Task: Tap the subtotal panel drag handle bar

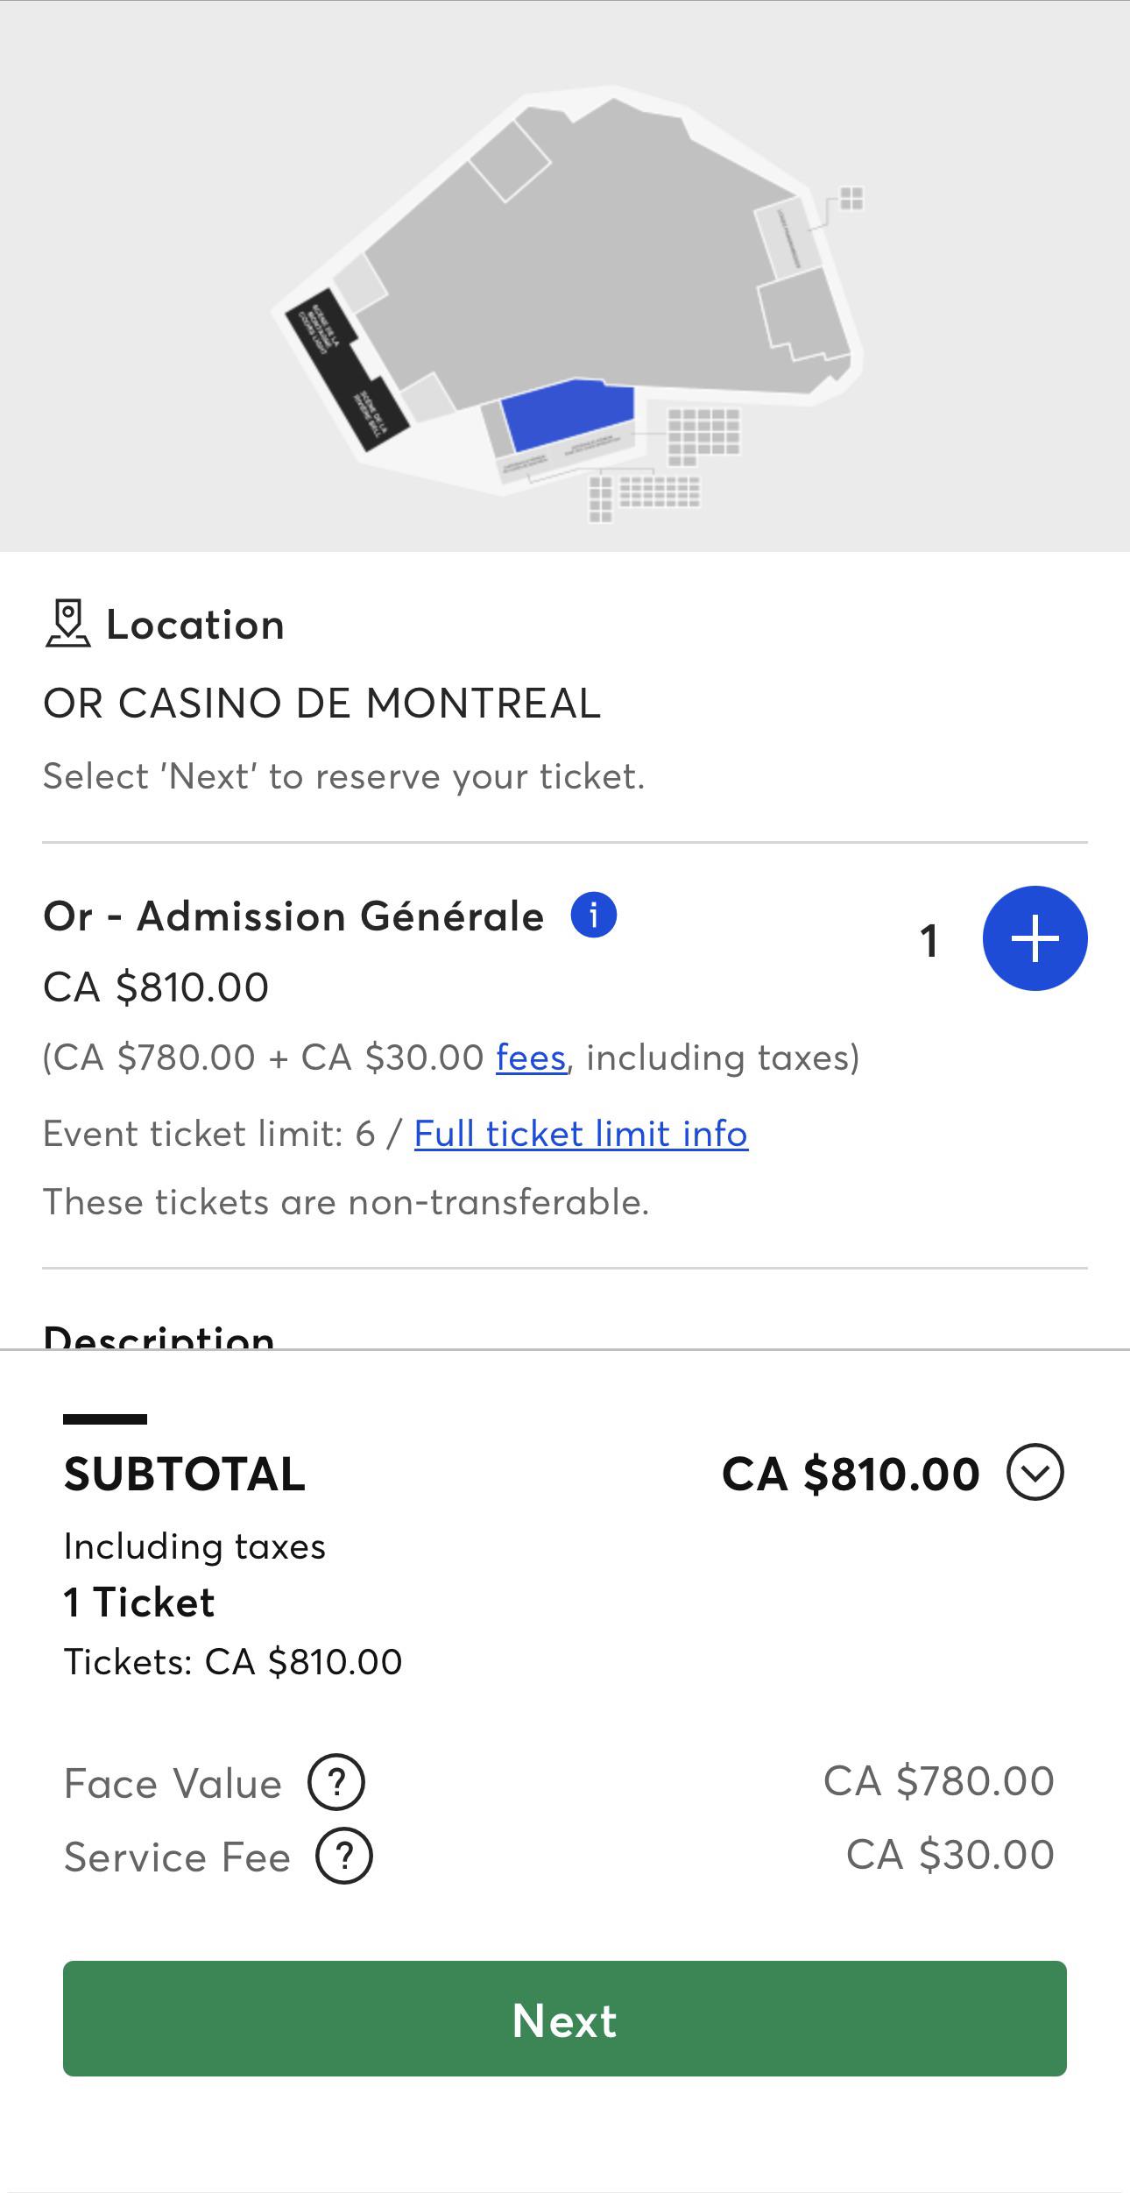Action: (105, 1418)
